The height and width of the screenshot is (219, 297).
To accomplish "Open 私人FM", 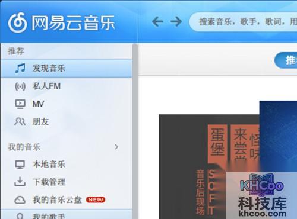I will [x=67, y=86].
